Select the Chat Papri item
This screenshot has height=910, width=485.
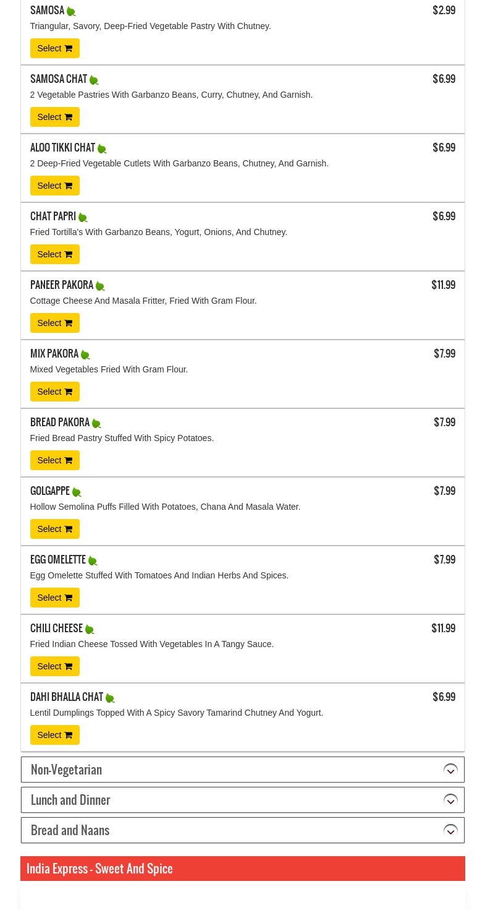click(x=54, y=254)
